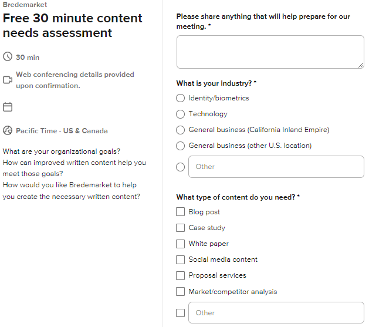Click the meeting preparation text area
The image size is (369, 327).
(x=270, y=52)
